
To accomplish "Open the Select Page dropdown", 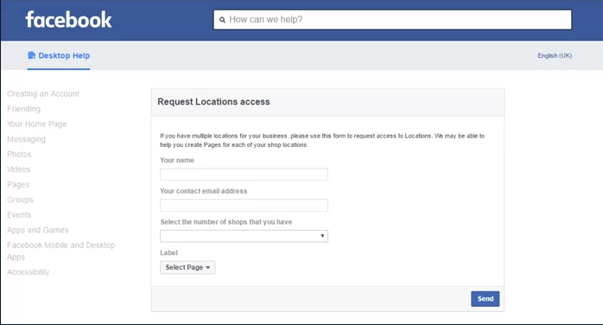I will coord(187,267).
